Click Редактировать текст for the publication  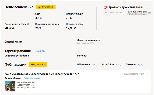[134, 74]
